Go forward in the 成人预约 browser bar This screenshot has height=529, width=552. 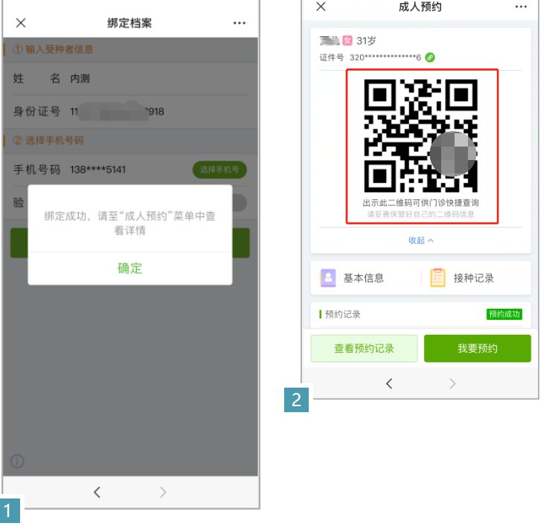tap(452, 383)
